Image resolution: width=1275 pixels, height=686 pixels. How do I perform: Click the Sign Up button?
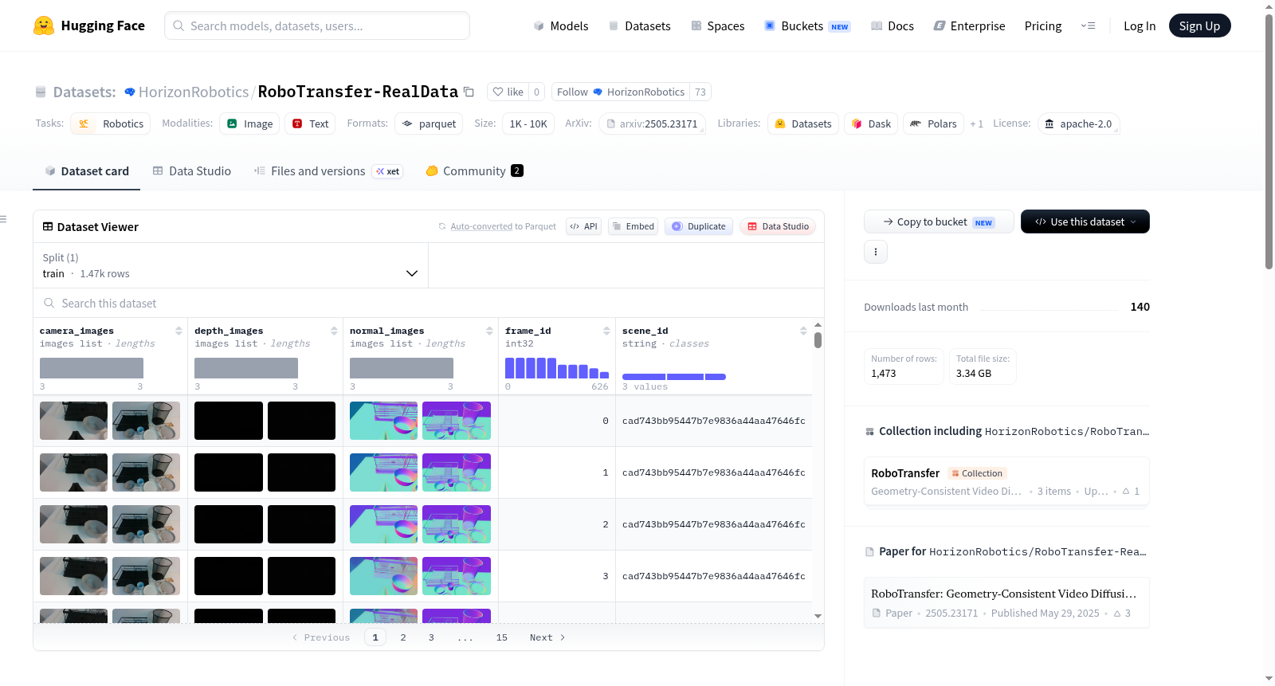(1199, 25)
